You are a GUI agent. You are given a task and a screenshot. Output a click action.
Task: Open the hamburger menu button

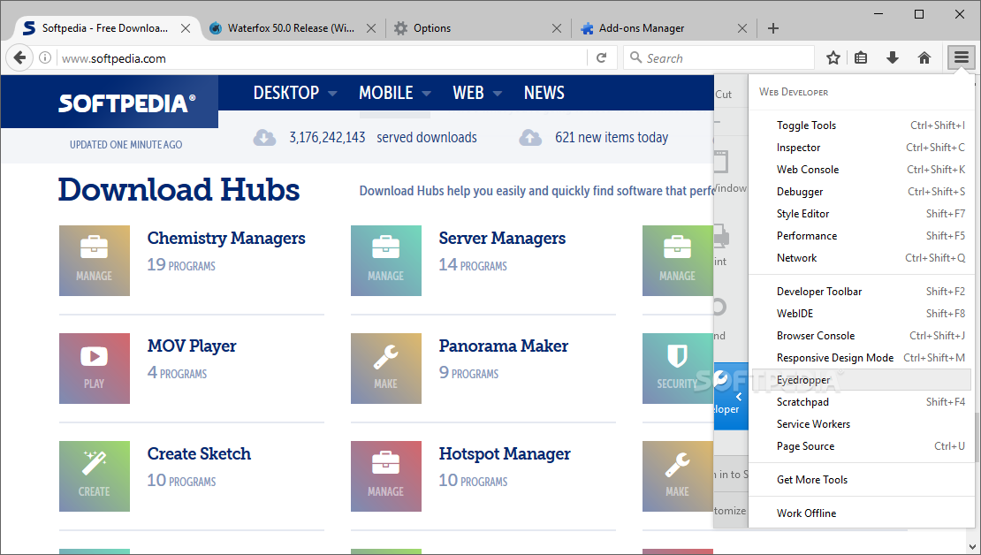tap(961, 58)
